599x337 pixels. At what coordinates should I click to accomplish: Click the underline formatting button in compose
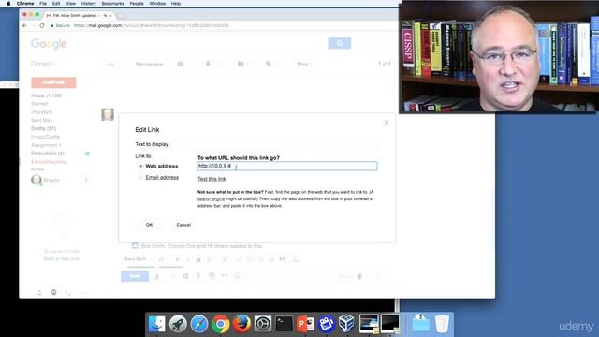(x=198, y=259)
